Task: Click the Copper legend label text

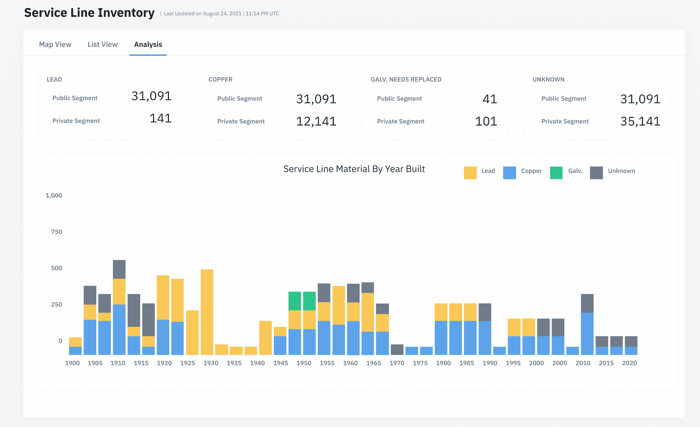Action: (531, 171)
